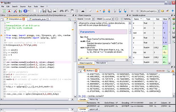Toggle the lock checkbox in the Object inspector
Screen dimensions: 176x112
[x=117, y=19]
